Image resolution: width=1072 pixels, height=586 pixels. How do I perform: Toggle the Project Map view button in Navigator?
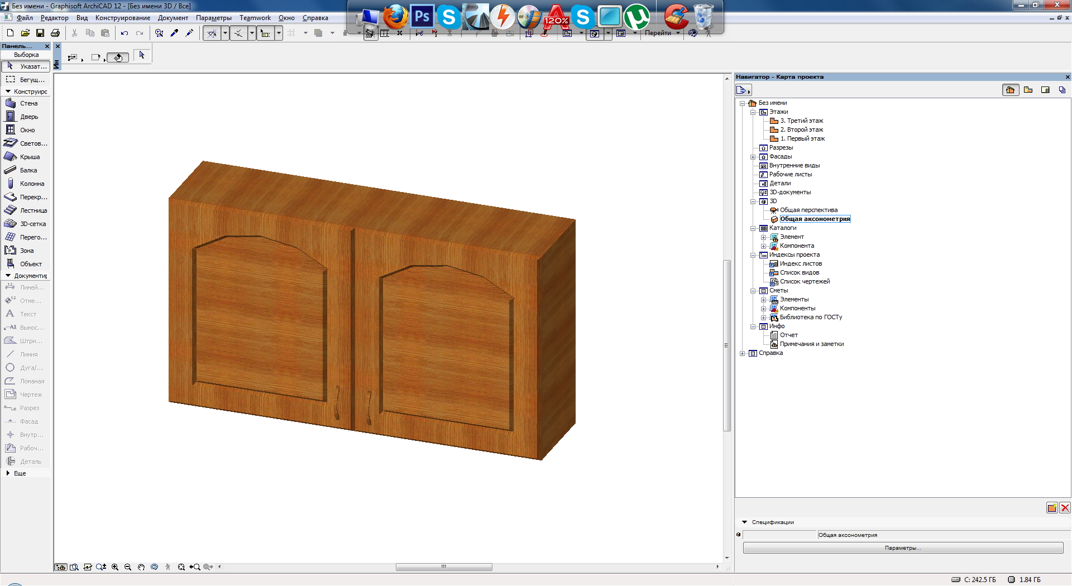tap(1010, 90)
